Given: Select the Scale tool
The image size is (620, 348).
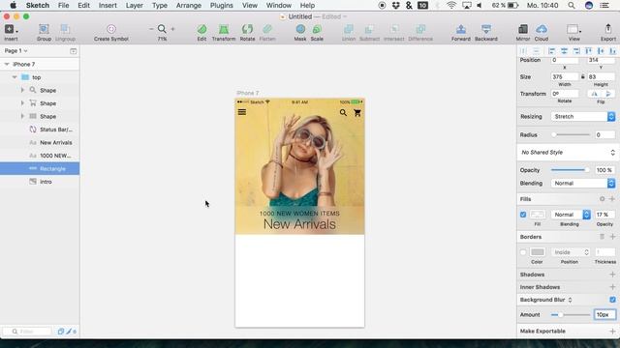Looking at the screenshot, I should point(317,32).
